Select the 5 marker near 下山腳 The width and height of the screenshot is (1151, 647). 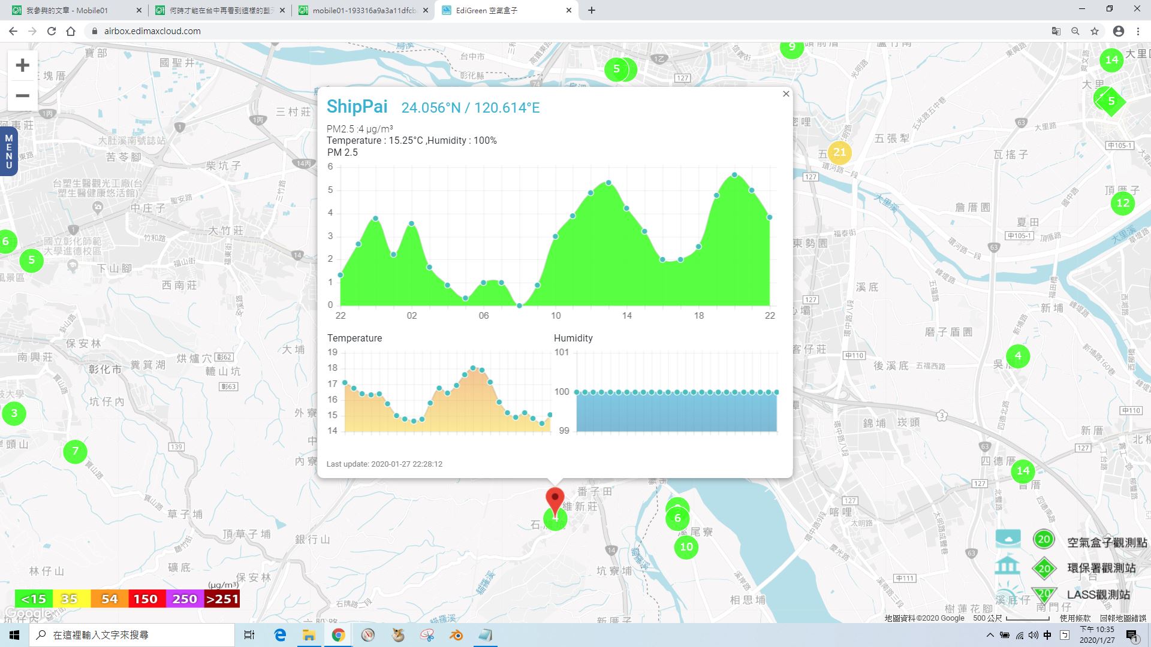pyautogui.click(x=32, y=261)
